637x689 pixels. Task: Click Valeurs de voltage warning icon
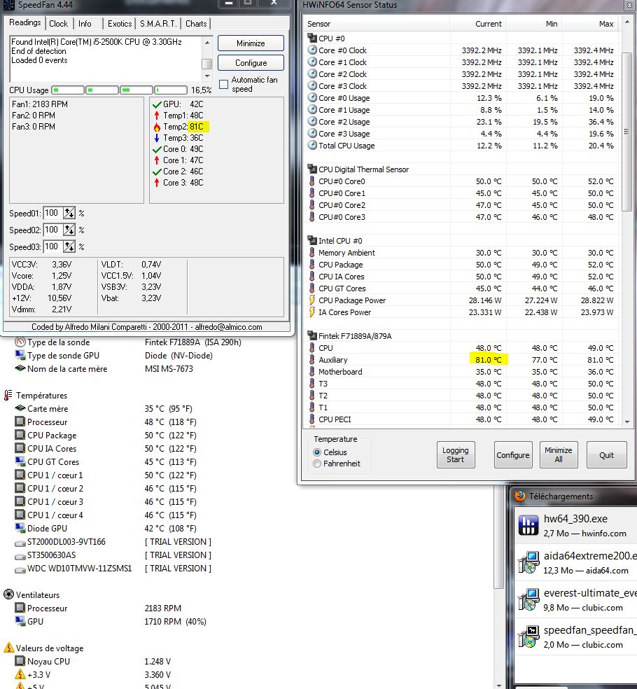pos(8,648)
